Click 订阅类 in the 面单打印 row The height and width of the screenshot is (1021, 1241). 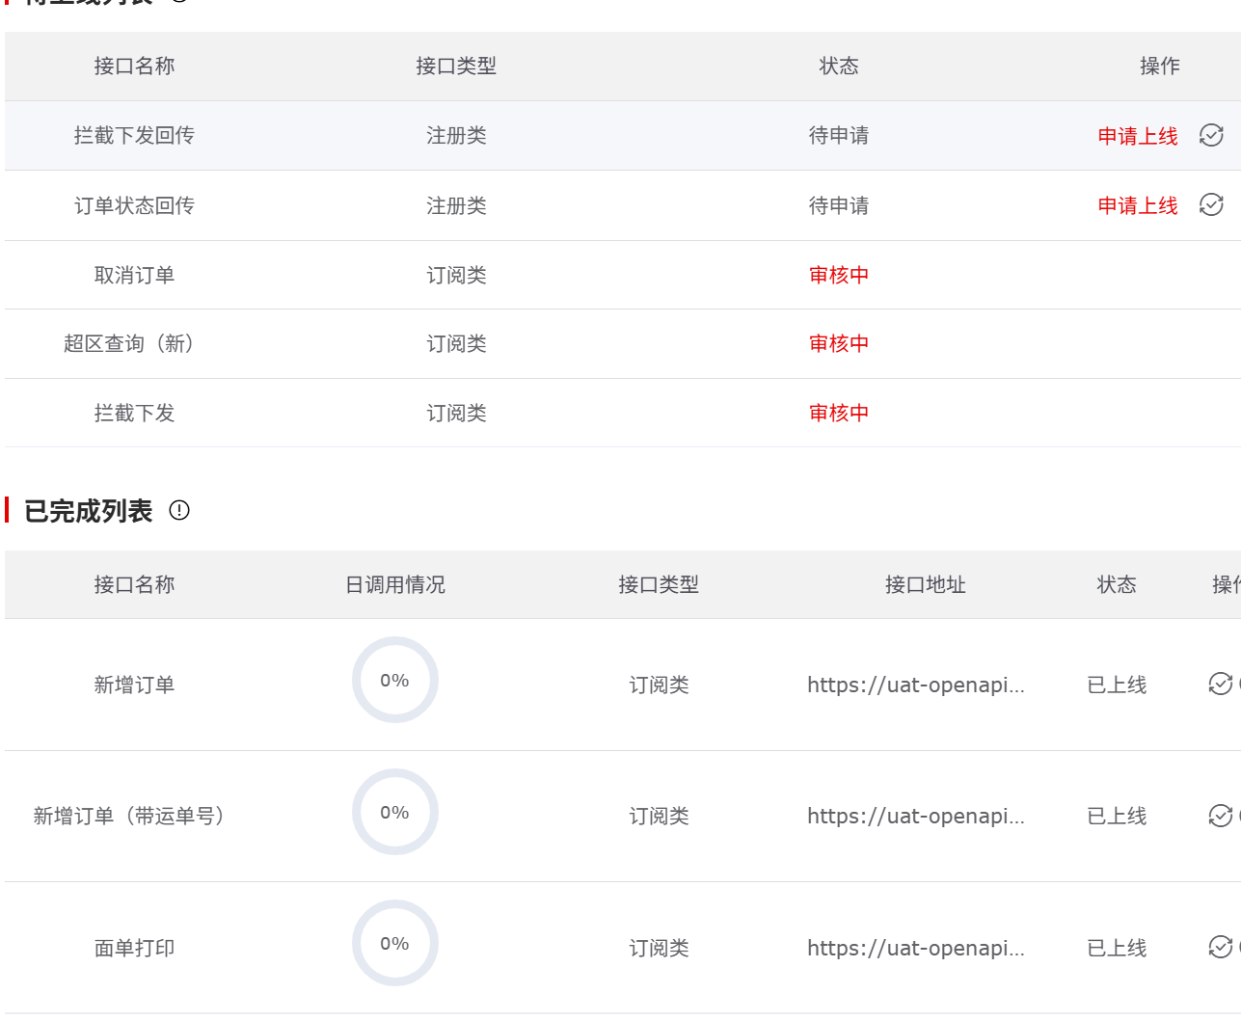(659, 948)
